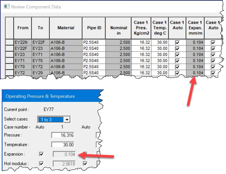The height and width of the screenshot is (174, 226).
Task: Click the To column header
Action: (40, 28)
